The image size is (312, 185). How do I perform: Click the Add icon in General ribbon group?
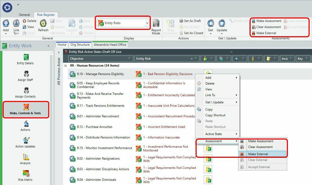click(x=6, y=24)
